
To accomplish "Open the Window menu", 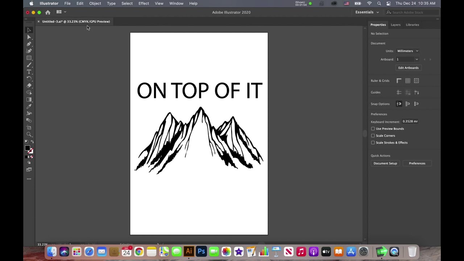I will tap(176, 4).
